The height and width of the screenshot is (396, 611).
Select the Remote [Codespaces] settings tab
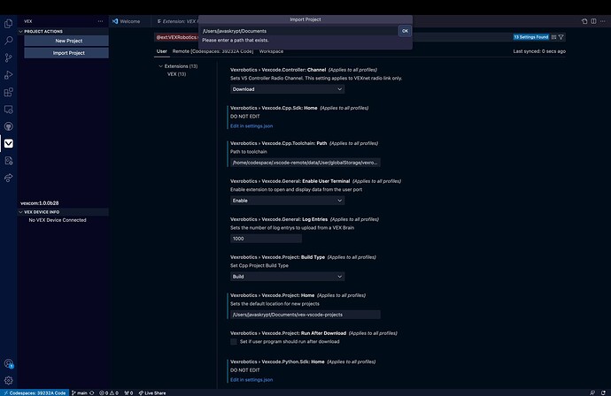[213, 51]
